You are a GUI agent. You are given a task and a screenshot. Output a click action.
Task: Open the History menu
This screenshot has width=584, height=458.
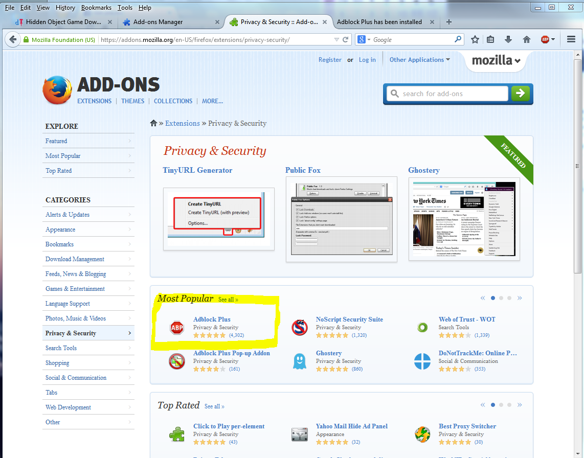coord(65,8)
